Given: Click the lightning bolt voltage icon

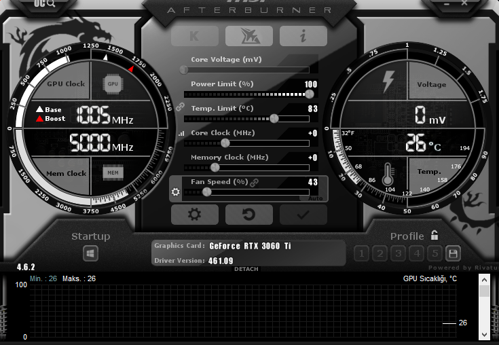Looking at the screenshot, I should (x=388, y=81).
